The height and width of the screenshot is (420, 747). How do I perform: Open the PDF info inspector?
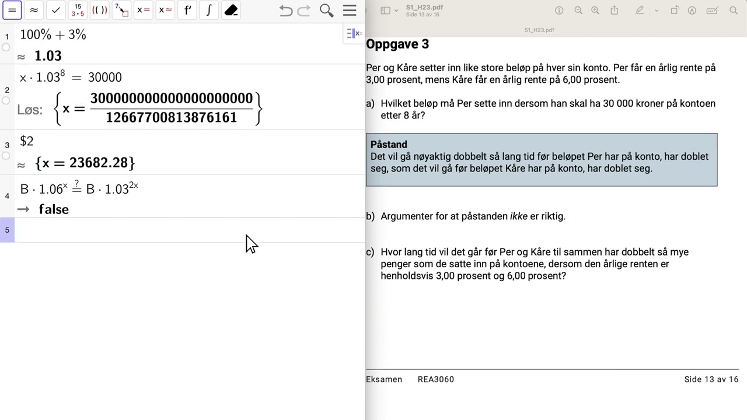tap(559, 10)
